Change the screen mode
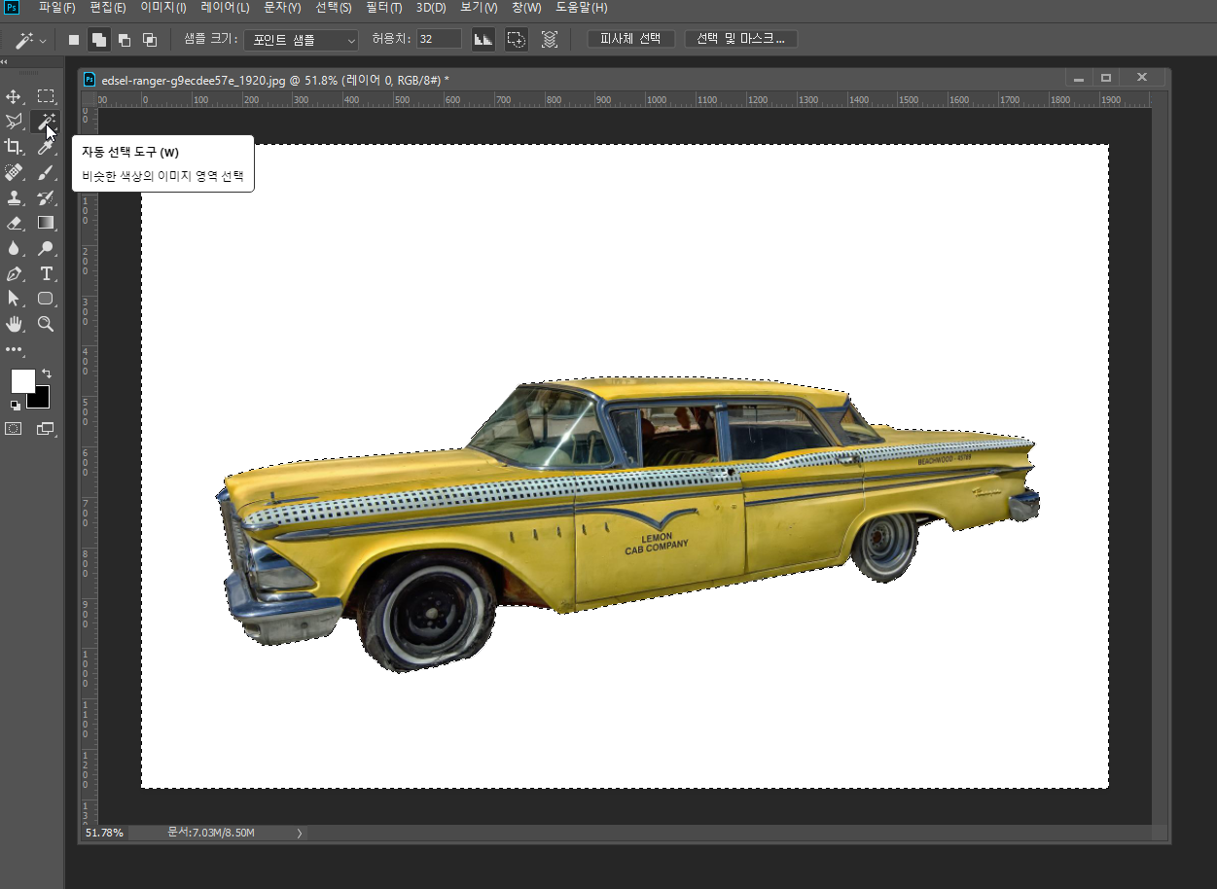 point(46,428)
